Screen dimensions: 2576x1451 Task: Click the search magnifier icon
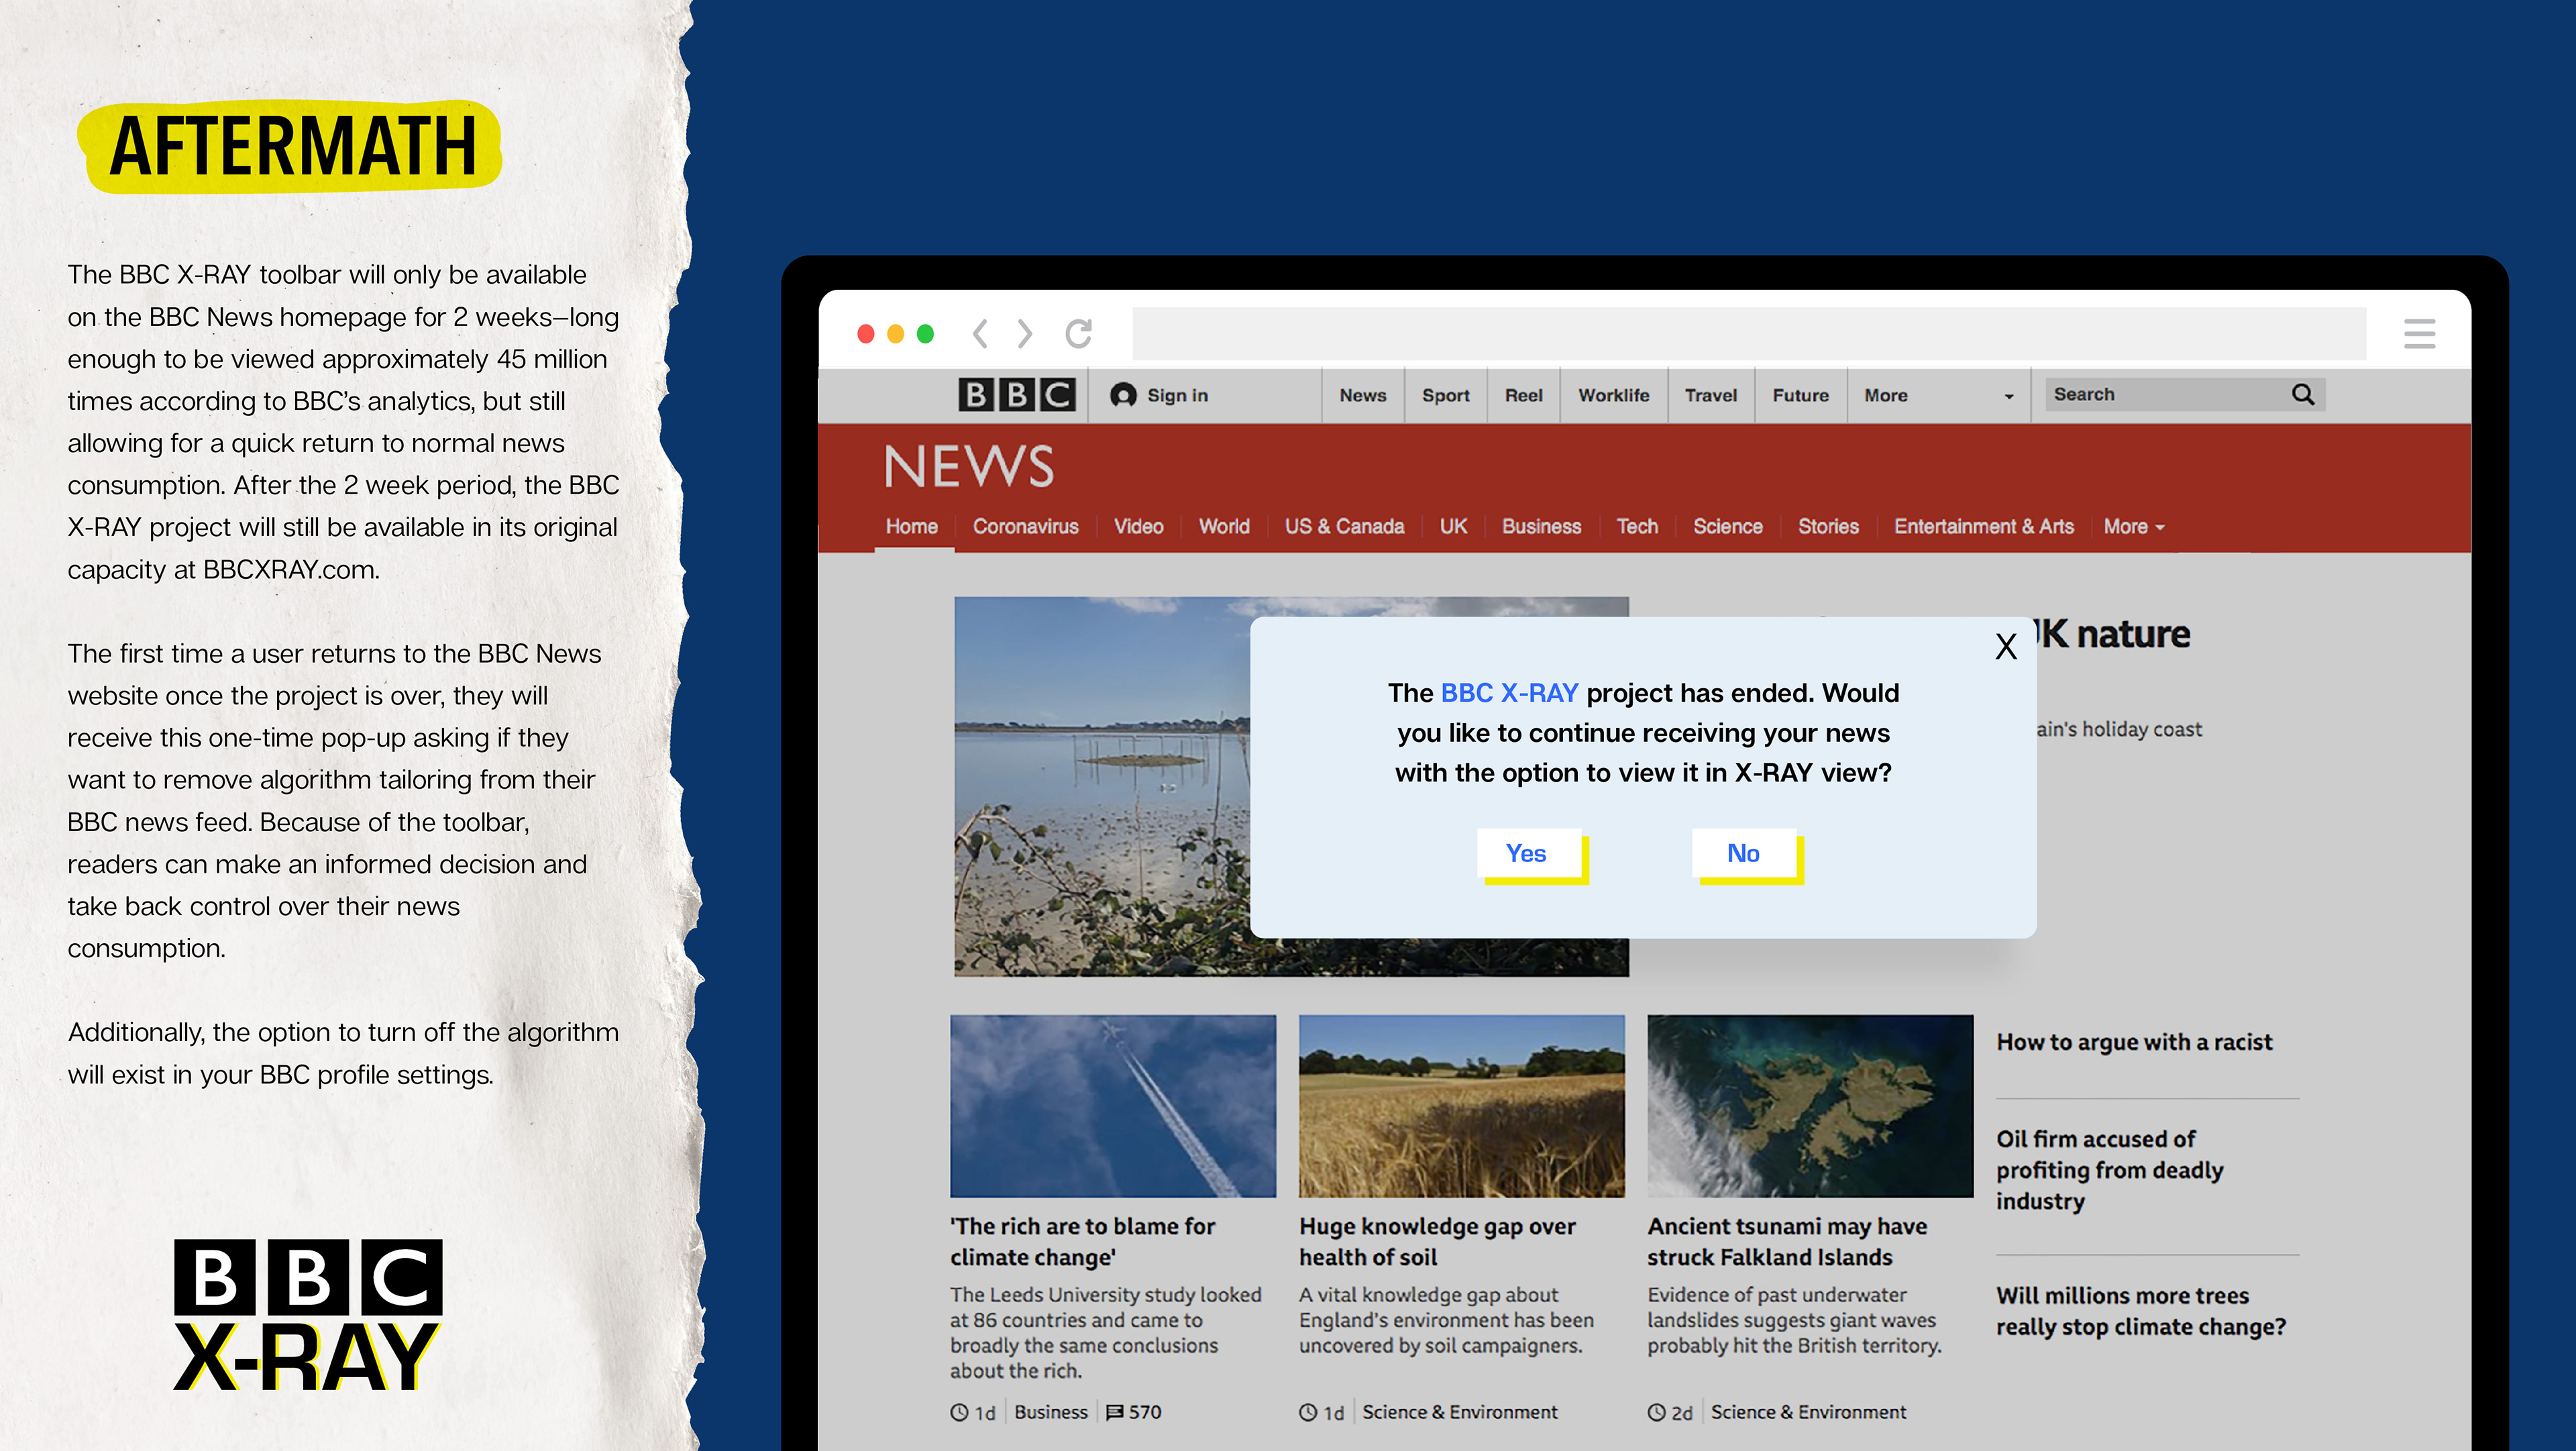coord(2303,394)
